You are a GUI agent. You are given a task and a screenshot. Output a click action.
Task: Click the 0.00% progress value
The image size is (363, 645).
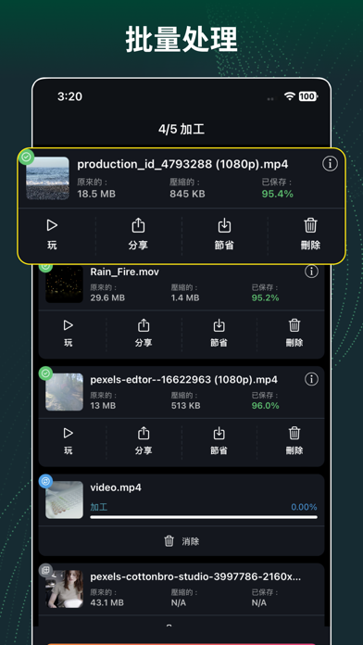click(304, 507)
